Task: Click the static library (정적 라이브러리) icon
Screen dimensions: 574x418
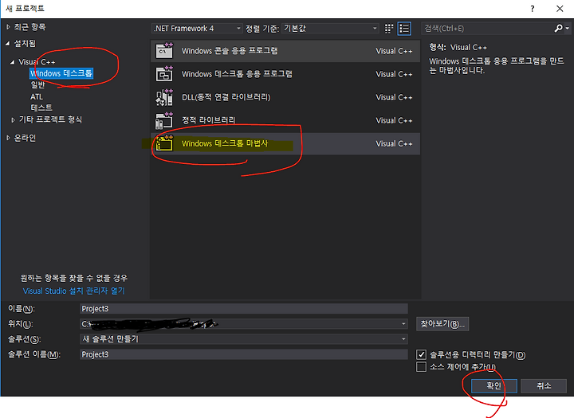Action: click(x=164, y=120)
